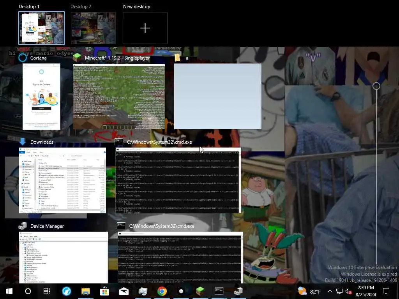The height and width of the screenshot is (299, 399).
Task: Click the white hexagon app taskbar icon
Action: coord(181,291)
